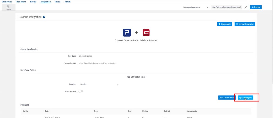Select the Integration tab
This screenshot has height=122, width=273.
pyautogui.click(x=46, y=2)
